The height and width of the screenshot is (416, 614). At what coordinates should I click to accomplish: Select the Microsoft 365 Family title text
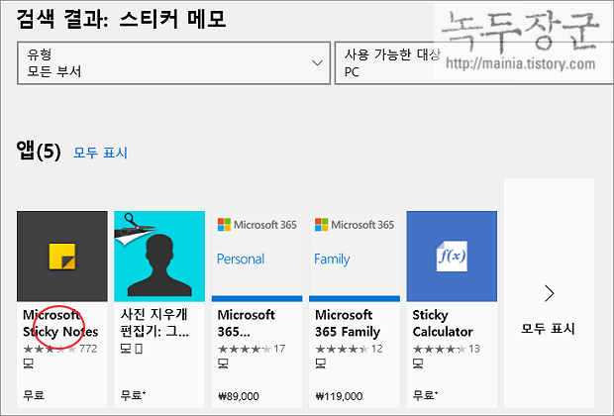[348, 323]
